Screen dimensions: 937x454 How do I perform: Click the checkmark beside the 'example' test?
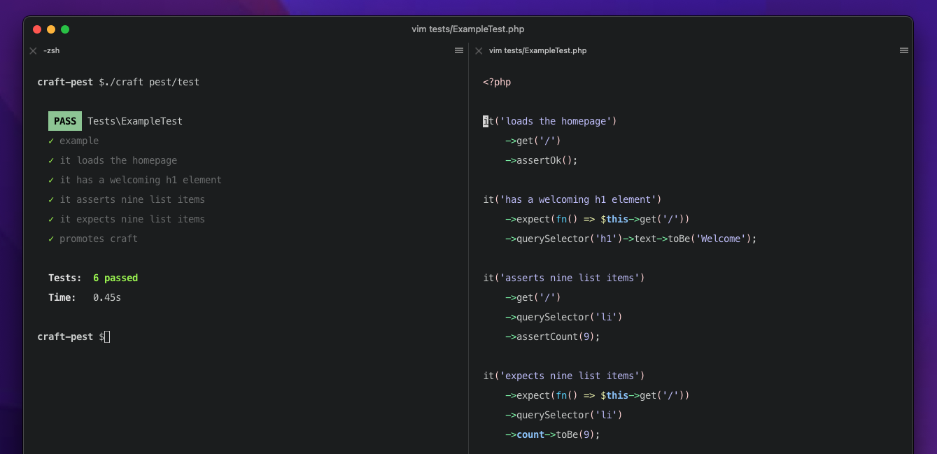[x=50, y=141]
